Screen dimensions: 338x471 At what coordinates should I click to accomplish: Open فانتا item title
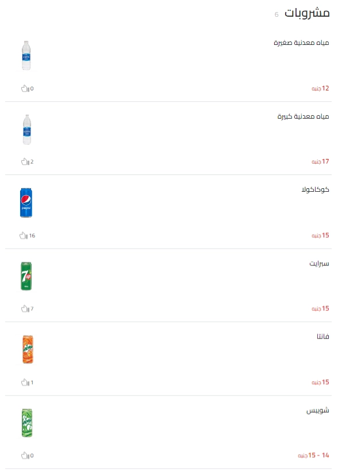coord(322,336)
